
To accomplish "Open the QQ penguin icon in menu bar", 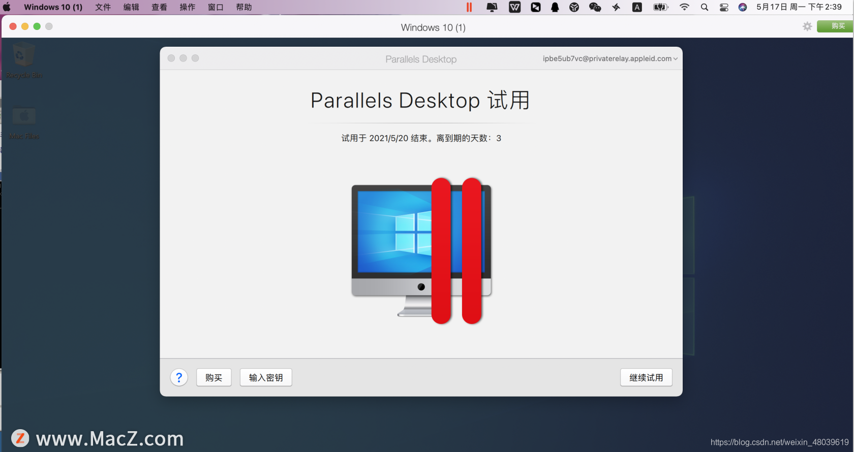I will [555, 7].
